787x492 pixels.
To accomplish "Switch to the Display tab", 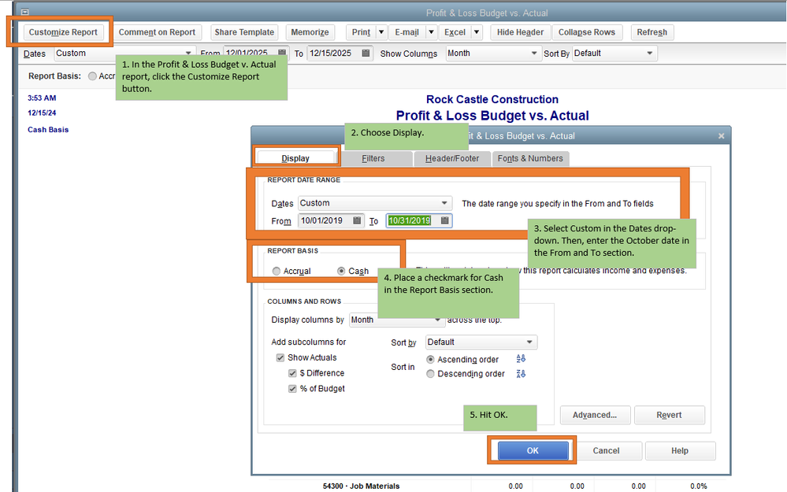I will [295, 158].
